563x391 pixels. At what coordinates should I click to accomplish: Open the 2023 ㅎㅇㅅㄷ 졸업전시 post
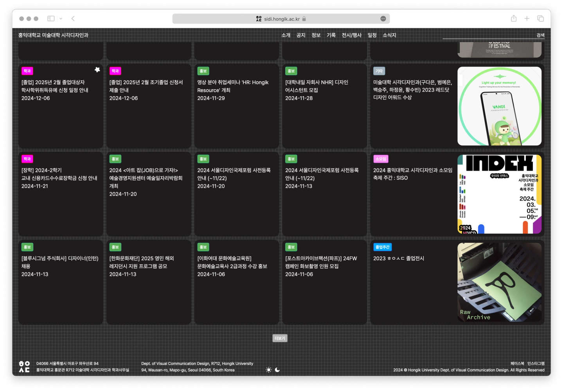(x=399, y=258)
